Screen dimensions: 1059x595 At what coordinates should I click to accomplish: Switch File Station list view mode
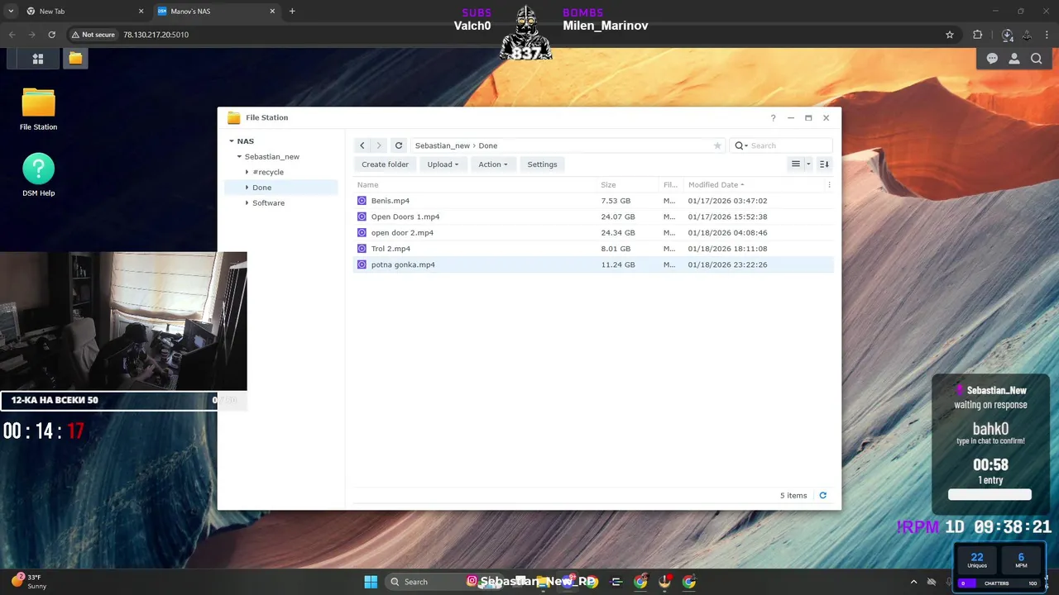point(796,164)
